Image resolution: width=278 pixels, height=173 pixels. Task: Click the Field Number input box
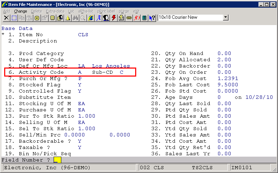click(57, 160)
